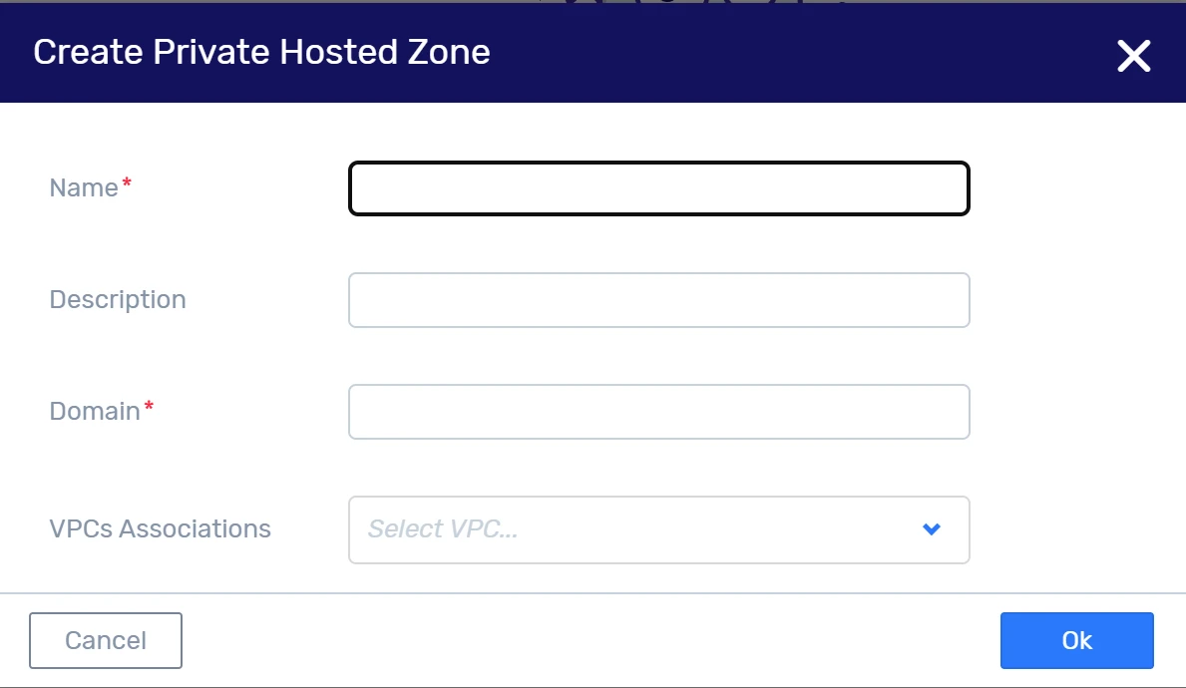Image resolution: width=1186 pixels, height=688 pixels.
Task: Click empty footer space between Cancel and Ok
Action: [589, 640]
